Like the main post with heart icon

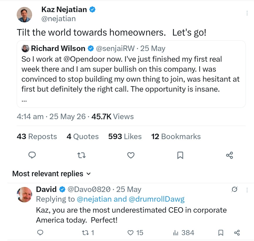[131, 155]
